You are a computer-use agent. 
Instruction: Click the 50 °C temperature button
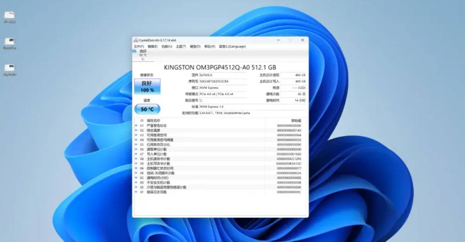147,109
